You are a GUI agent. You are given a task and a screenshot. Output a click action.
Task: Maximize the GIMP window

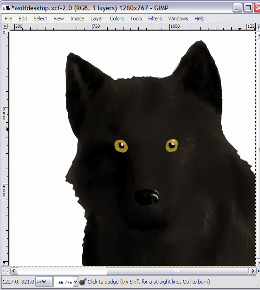(248, 8)
